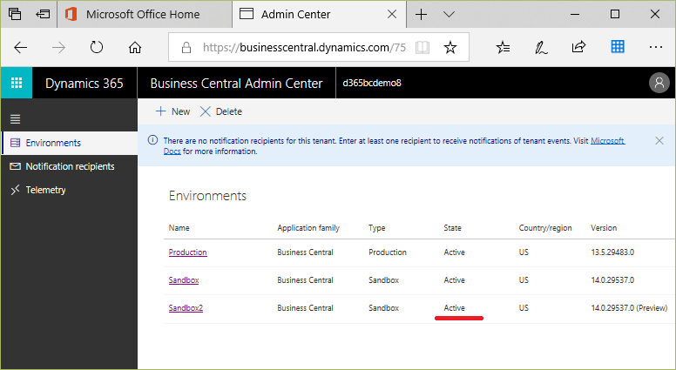Open the user account profile icon
The image size is (676, 370).
659,83
